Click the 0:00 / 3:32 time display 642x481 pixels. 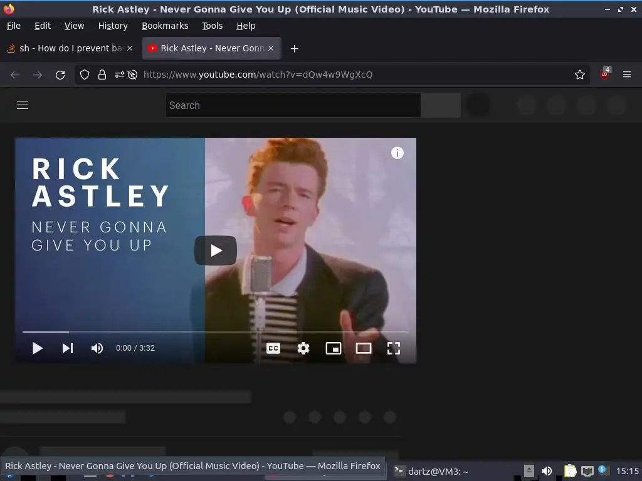[135, 348]
